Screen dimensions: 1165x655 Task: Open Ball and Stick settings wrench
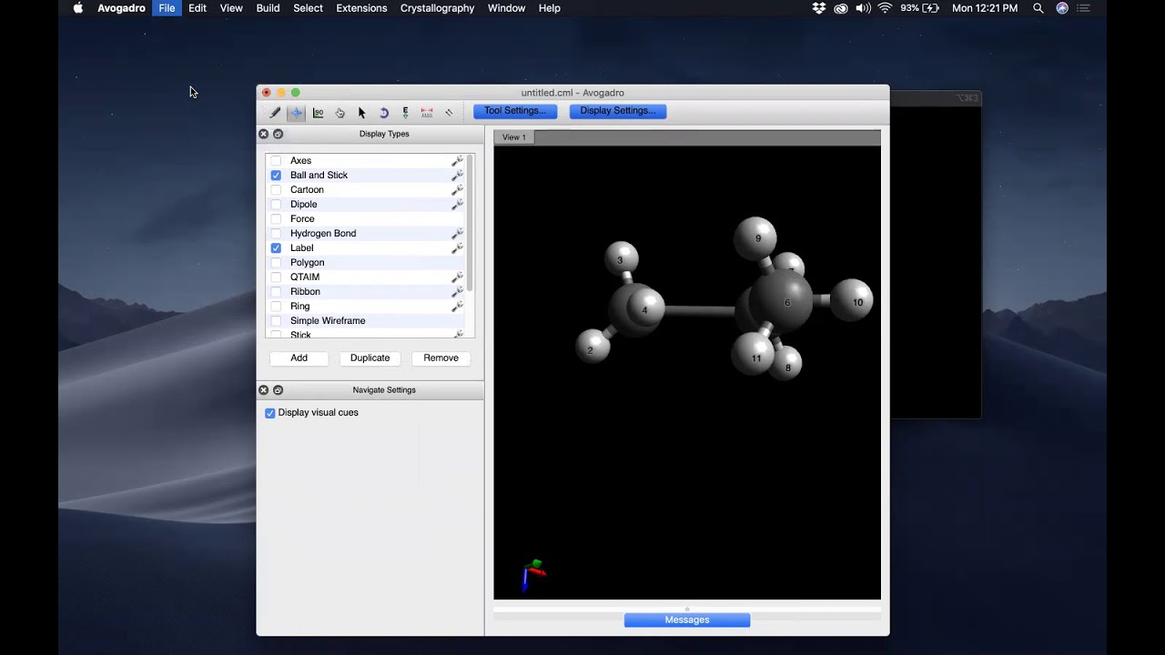coord(458,175)
